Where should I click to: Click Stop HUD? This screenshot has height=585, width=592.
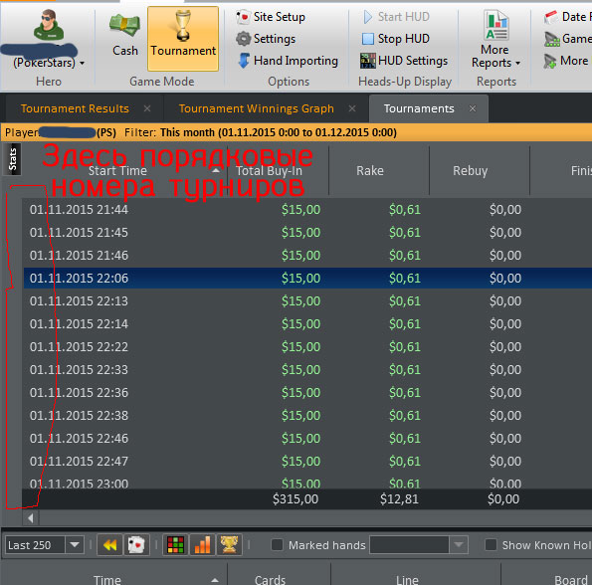396,39
